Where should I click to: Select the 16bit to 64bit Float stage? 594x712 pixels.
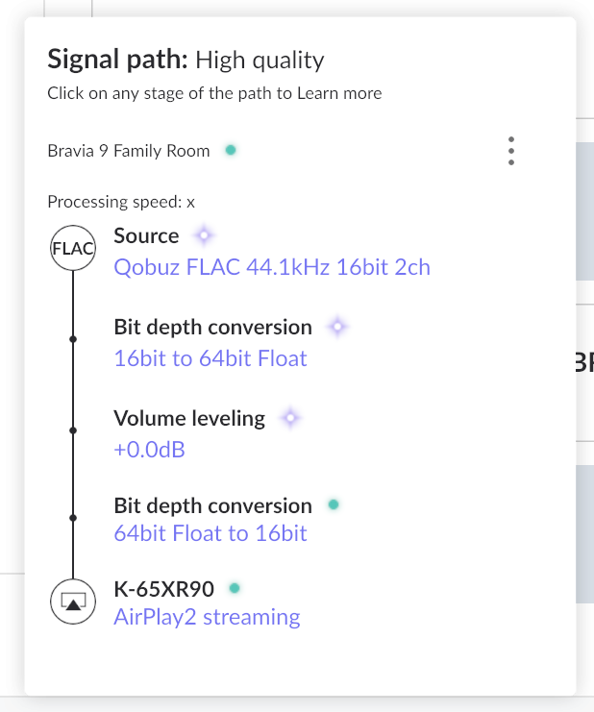point(210,358)
